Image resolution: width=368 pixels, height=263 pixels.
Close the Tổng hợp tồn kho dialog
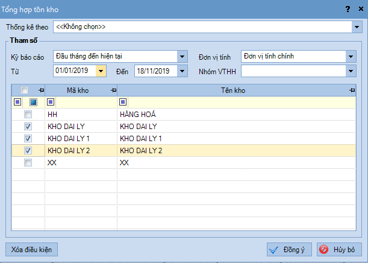click(x=361, y=9)
